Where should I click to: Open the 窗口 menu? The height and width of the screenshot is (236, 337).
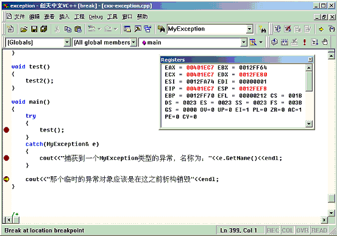127,16
